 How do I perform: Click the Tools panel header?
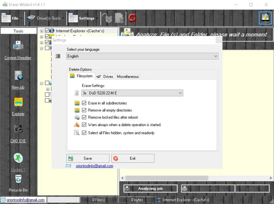pos(18,31)
